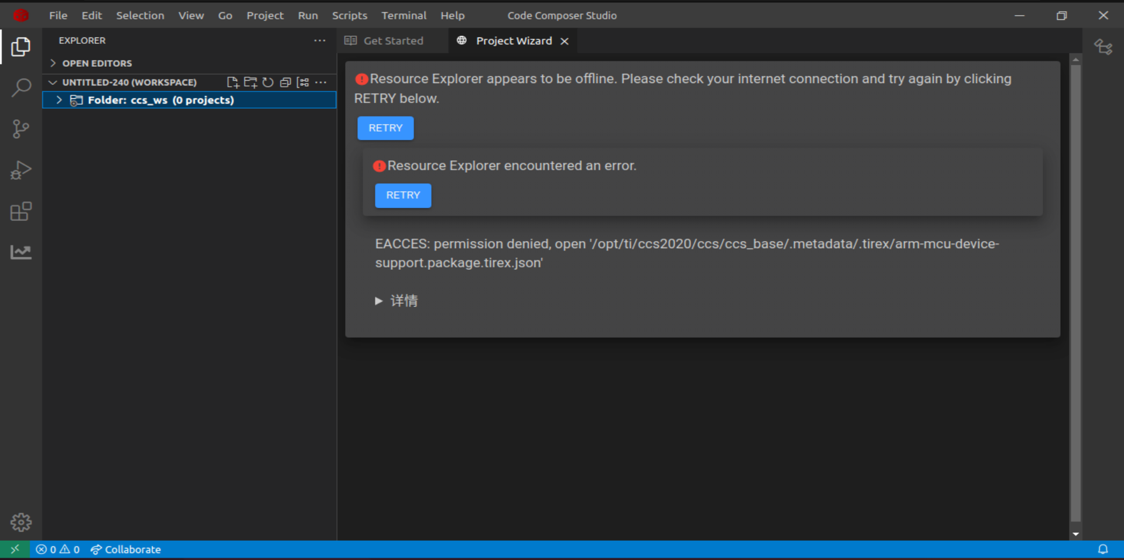Open the Run and Debug view
1124x560 pixels.
coord(21,170)
